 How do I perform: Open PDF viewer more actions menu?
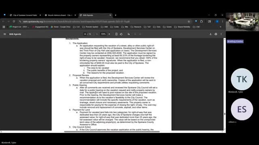pyautogui.click(x=221, y=34)
